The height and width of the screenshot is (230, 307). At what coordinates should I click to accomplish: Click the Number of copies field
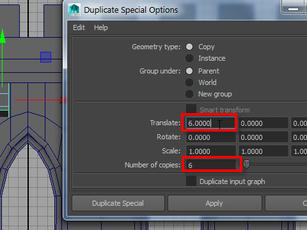211,165
